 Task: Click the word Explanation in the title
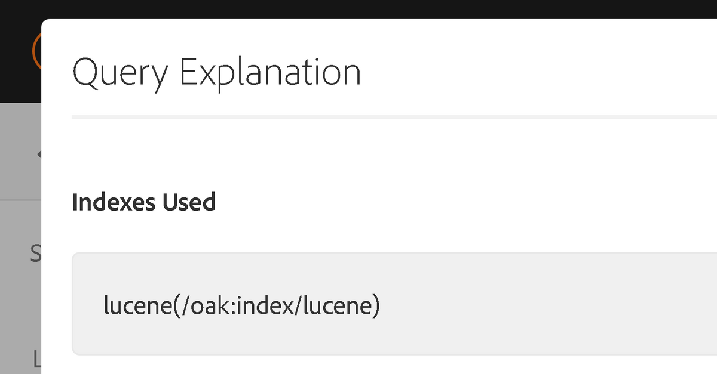(271, 73)
